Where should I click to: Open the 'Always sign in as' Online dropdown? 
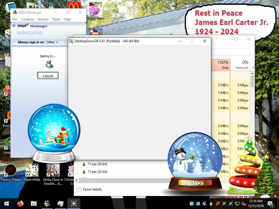tap(52, 42)
